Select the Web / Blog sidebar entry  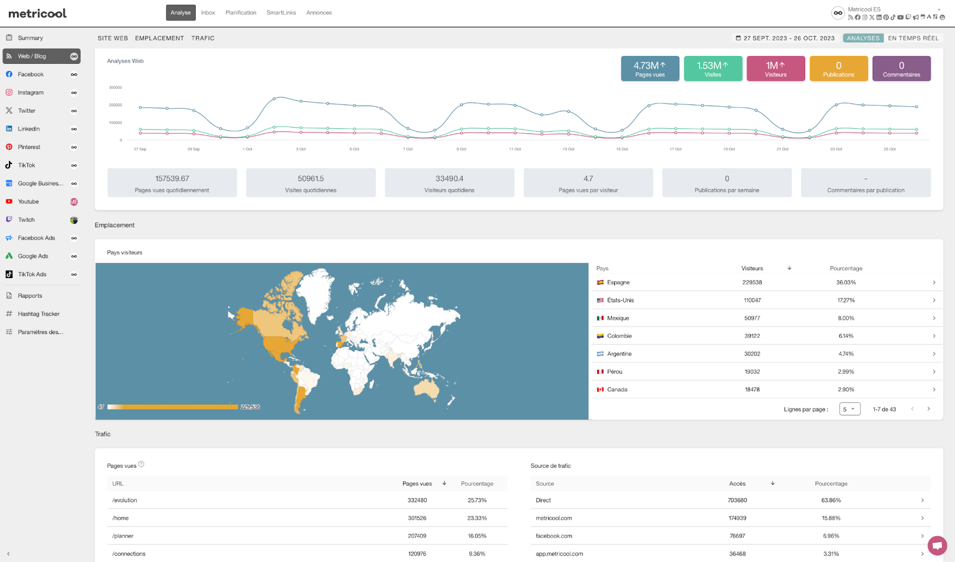click(x=41, y=56)
